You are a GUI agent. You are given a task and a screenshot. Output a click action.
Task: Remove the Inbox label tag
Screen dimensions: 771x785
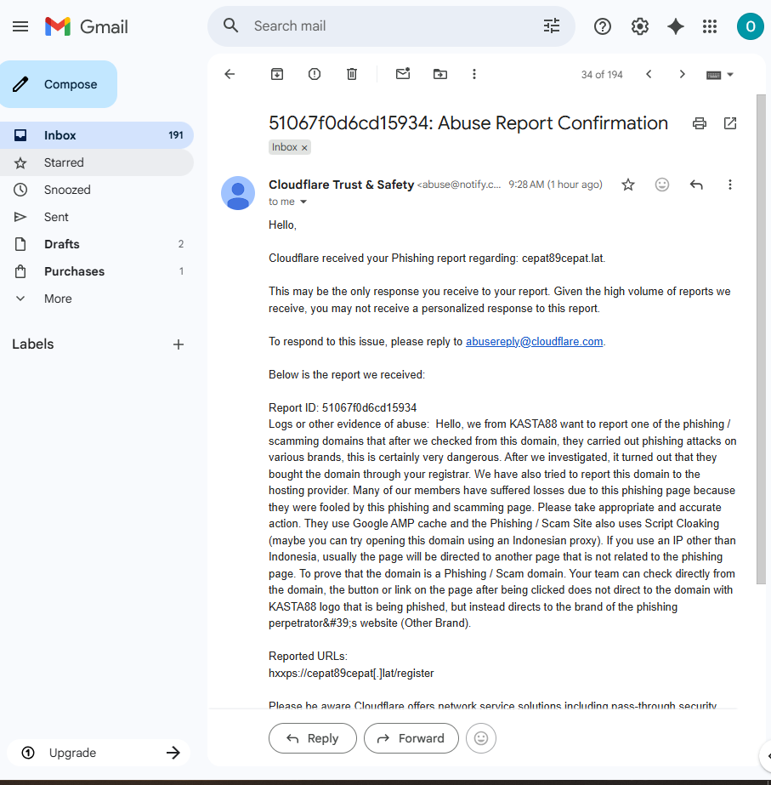[304, 148]
